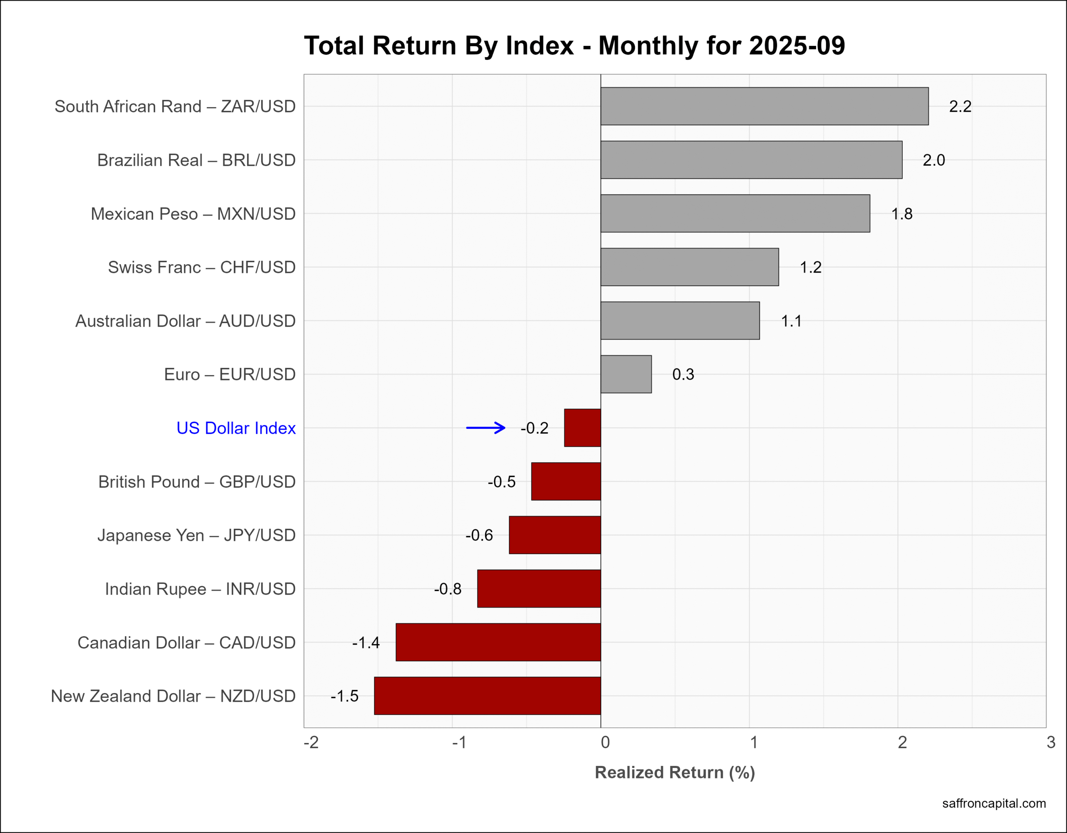Click the blue US Dollar Index label
This screenshot has height=833, width=1067.
(235, 428)
